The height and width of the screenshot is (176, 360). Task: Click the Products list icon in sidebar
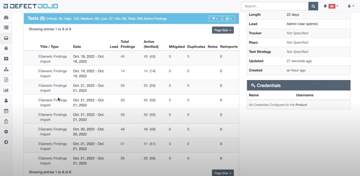point(6,28)
